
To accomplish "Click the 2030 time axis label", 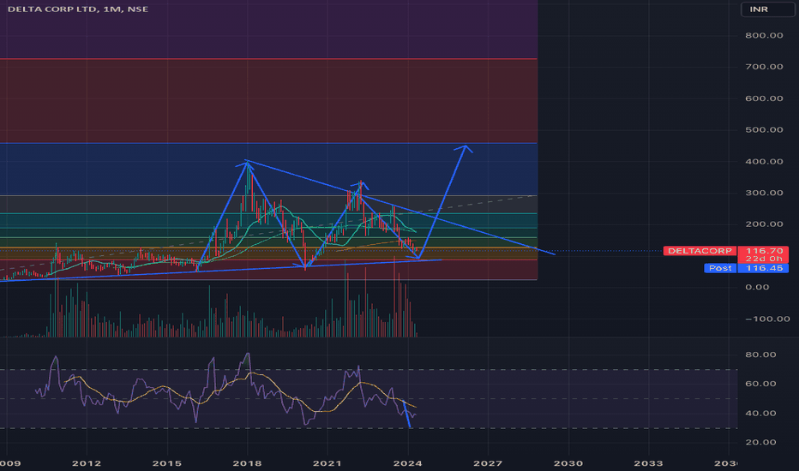I will pyautogui.click(x=568, y=463).
